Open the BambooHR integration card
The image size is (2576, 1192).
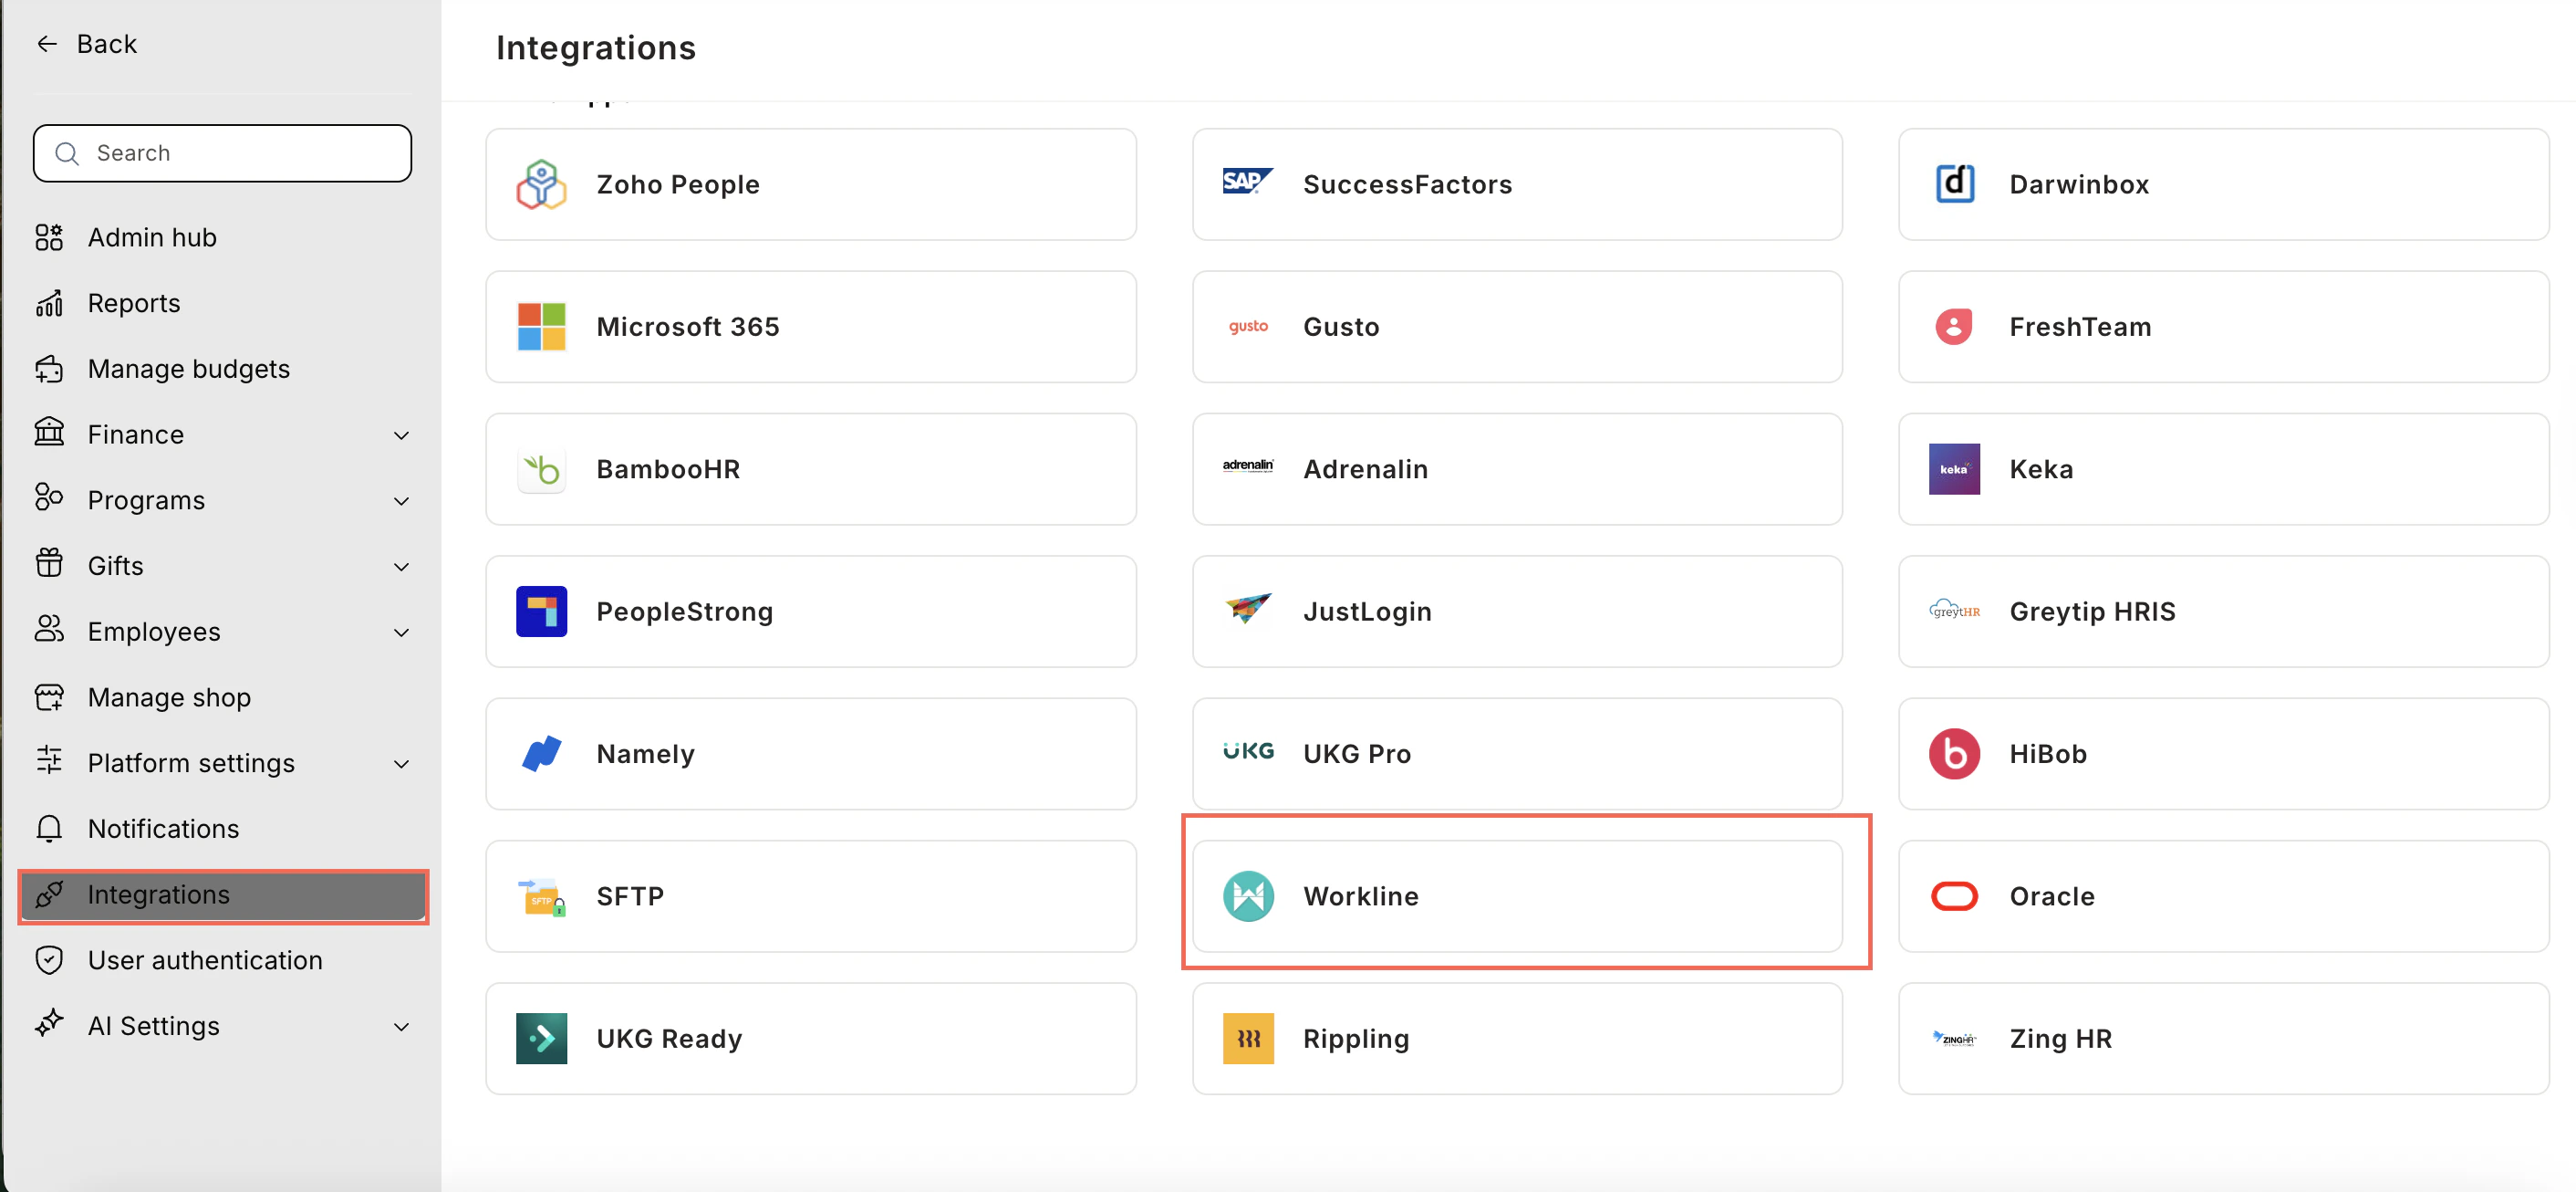811,468
